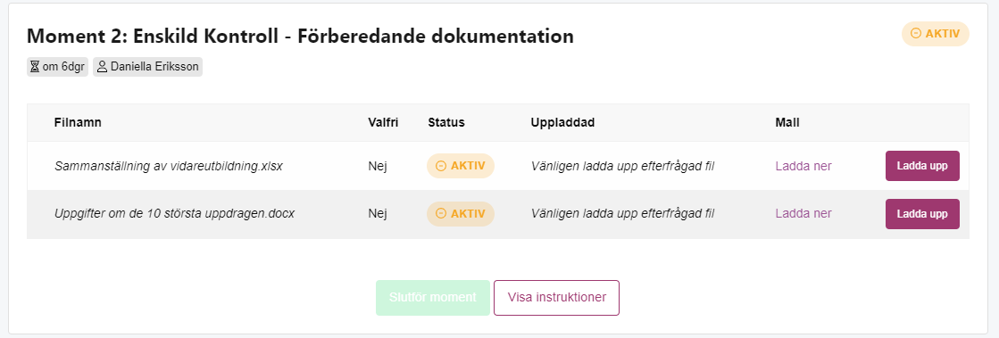Click the Filnamn column header

coord(78,123)
